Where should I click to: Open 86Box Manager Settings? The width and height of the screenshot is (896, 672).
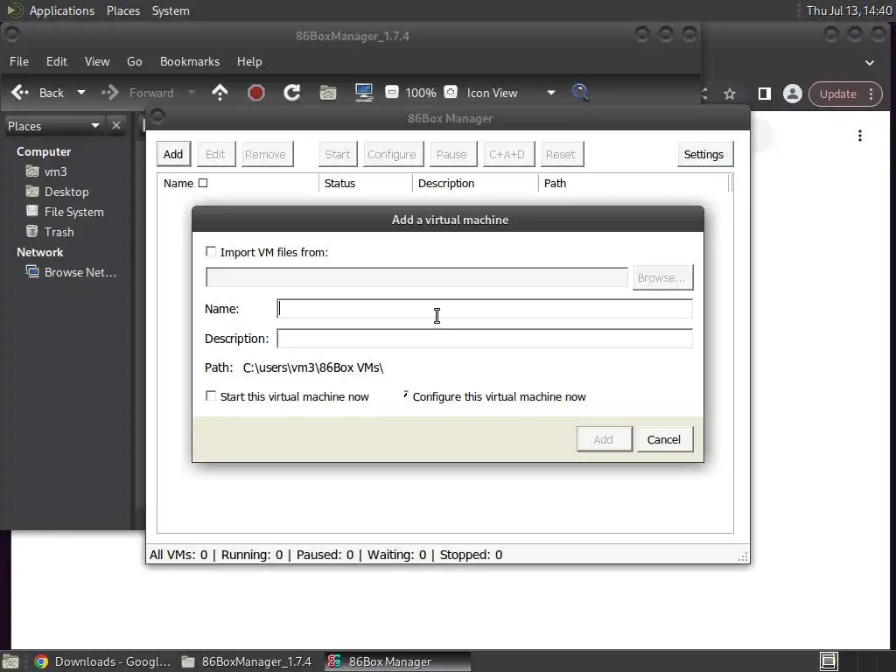tap(704, 154)
